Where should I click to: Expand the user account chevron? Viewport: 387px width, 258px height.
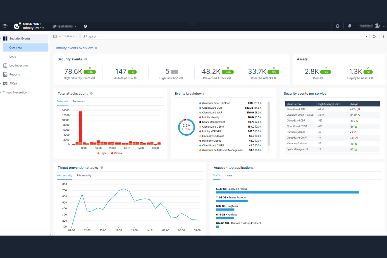(384, 26)
